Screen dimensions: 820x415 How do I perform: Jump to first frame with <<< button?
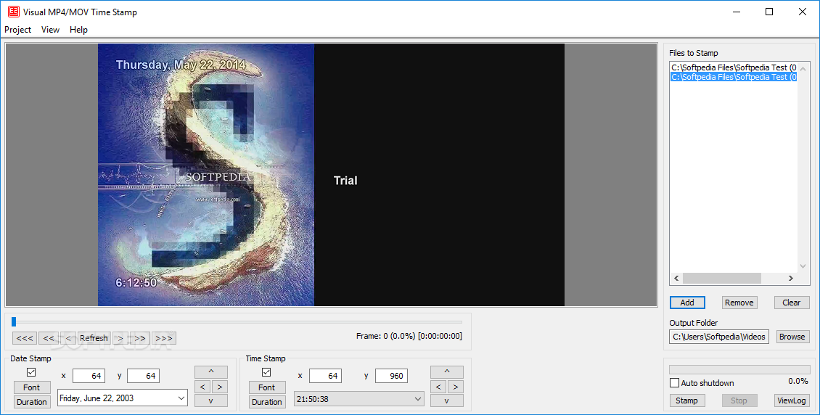(x=25, y=338)
